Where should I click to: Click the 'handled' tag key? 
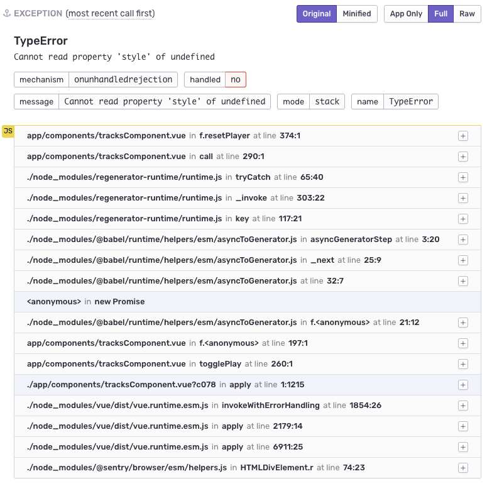pyautogui.click(x=205, y=80)
